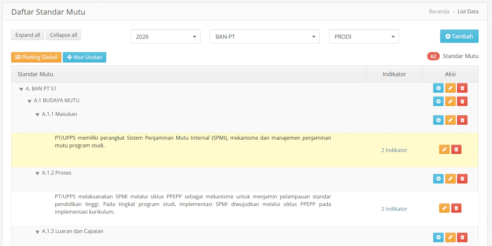This screenshot has height=246, width=492.
Task: Open the 2 Indikator link on the highlighted row
Action: point(394,150)
